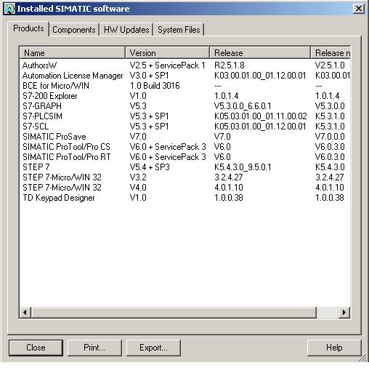
Task: Click the left arrow of the horizontal scrollbar
Action: click(x=25, y=312)
